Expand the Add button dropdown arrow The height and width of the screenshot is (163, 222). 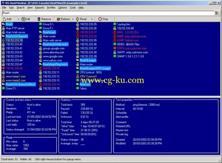pyautogui.click(x=19, y=19)
